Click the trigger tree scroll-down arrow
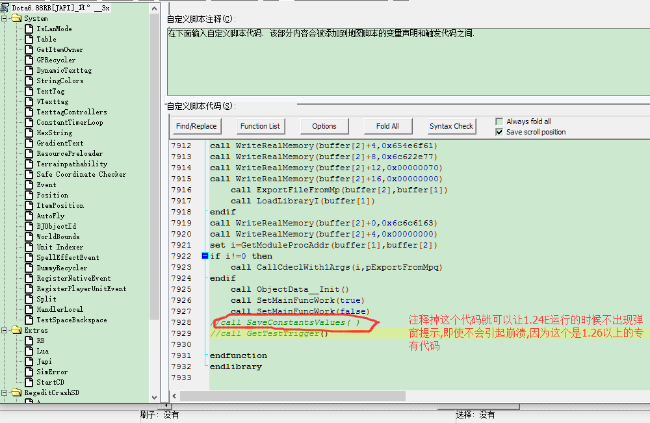The height and width of the screenshot is (423, 650). (154, 397)
